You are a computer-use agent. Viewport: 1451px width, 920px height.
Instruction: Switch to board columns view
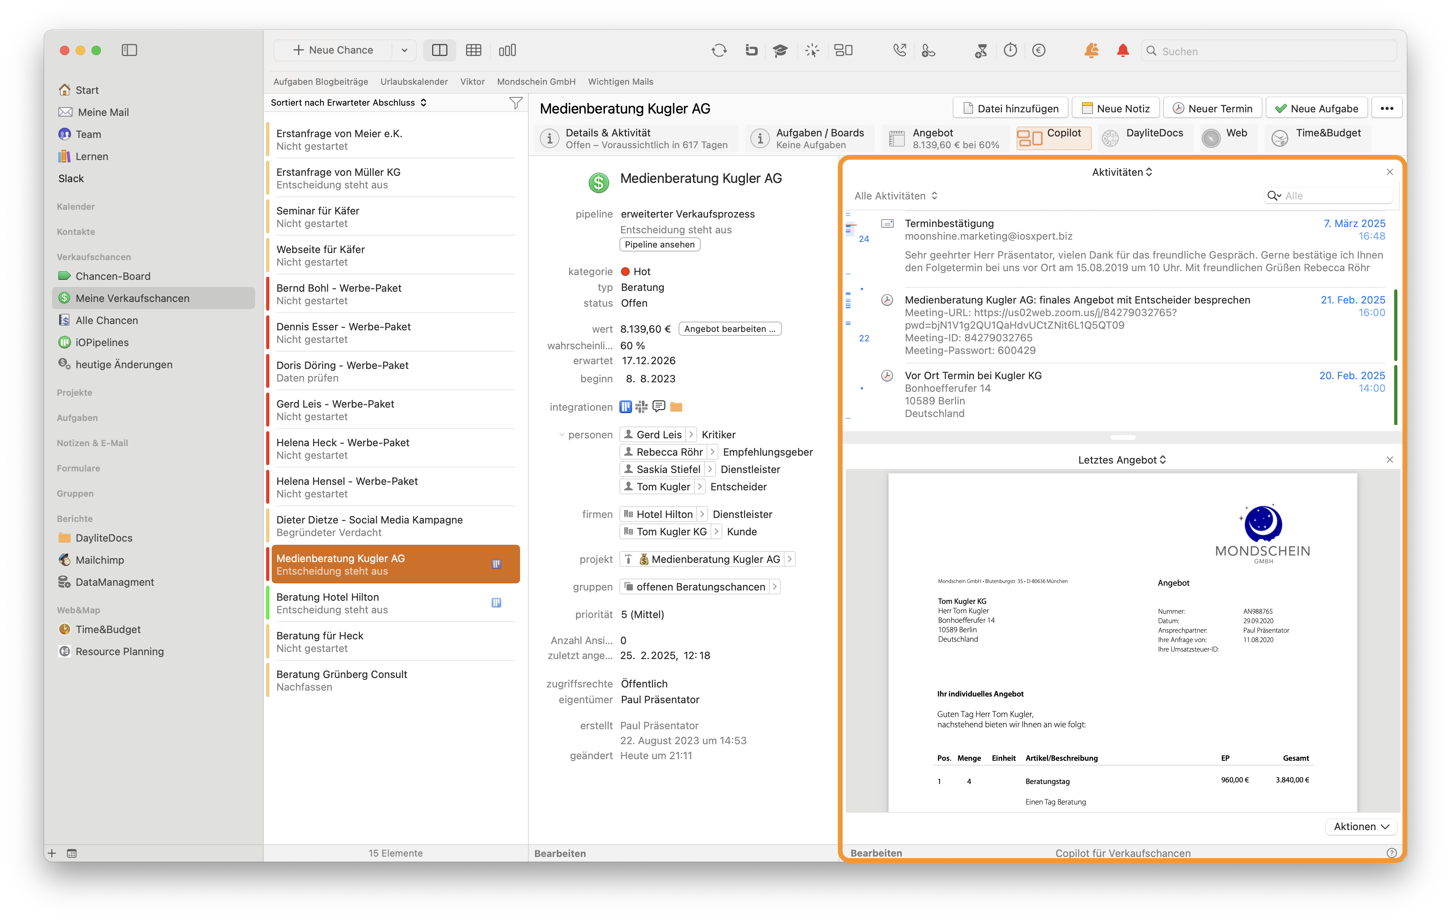pyautogui.click(x=507, y=50)
